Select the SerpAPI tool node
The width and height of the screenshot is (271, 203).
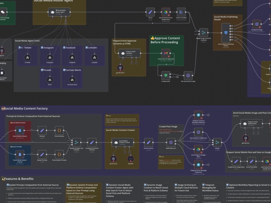[x=131, y=159]
